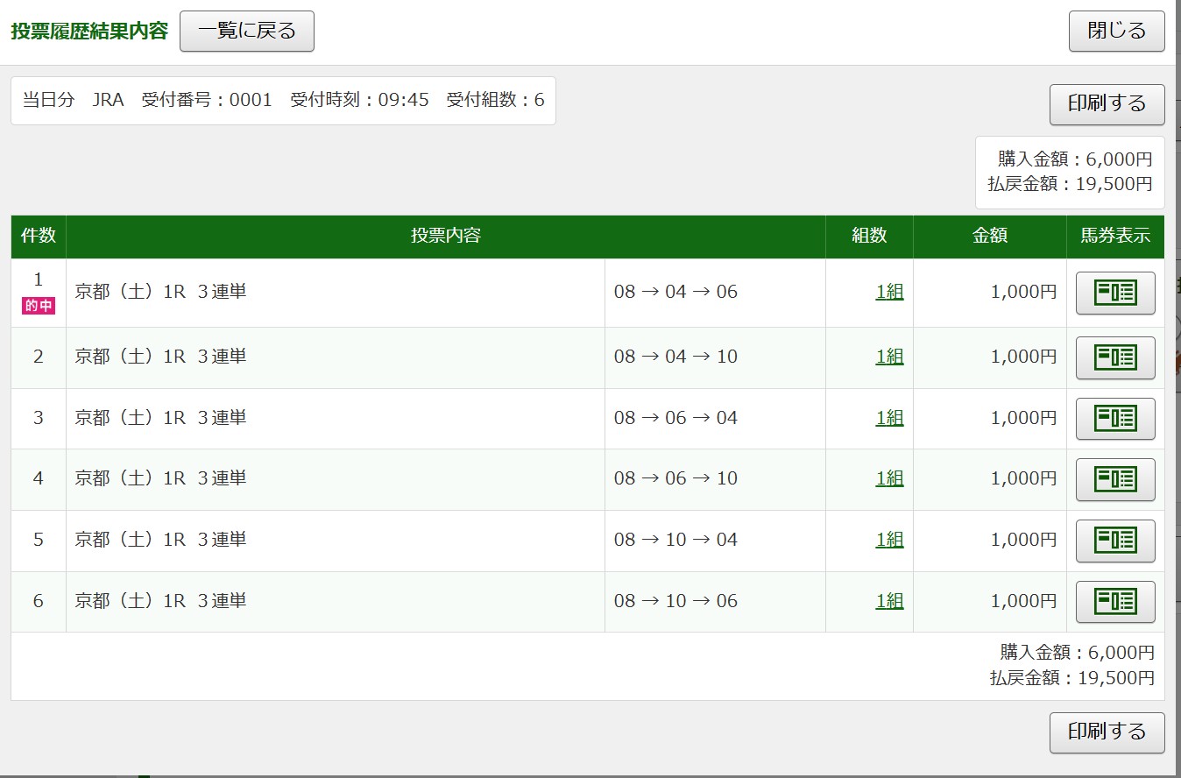Click the 一覧に戻る button
Image resolution: width=1181 pixels, height=778 pixels.
coord(246,32)
